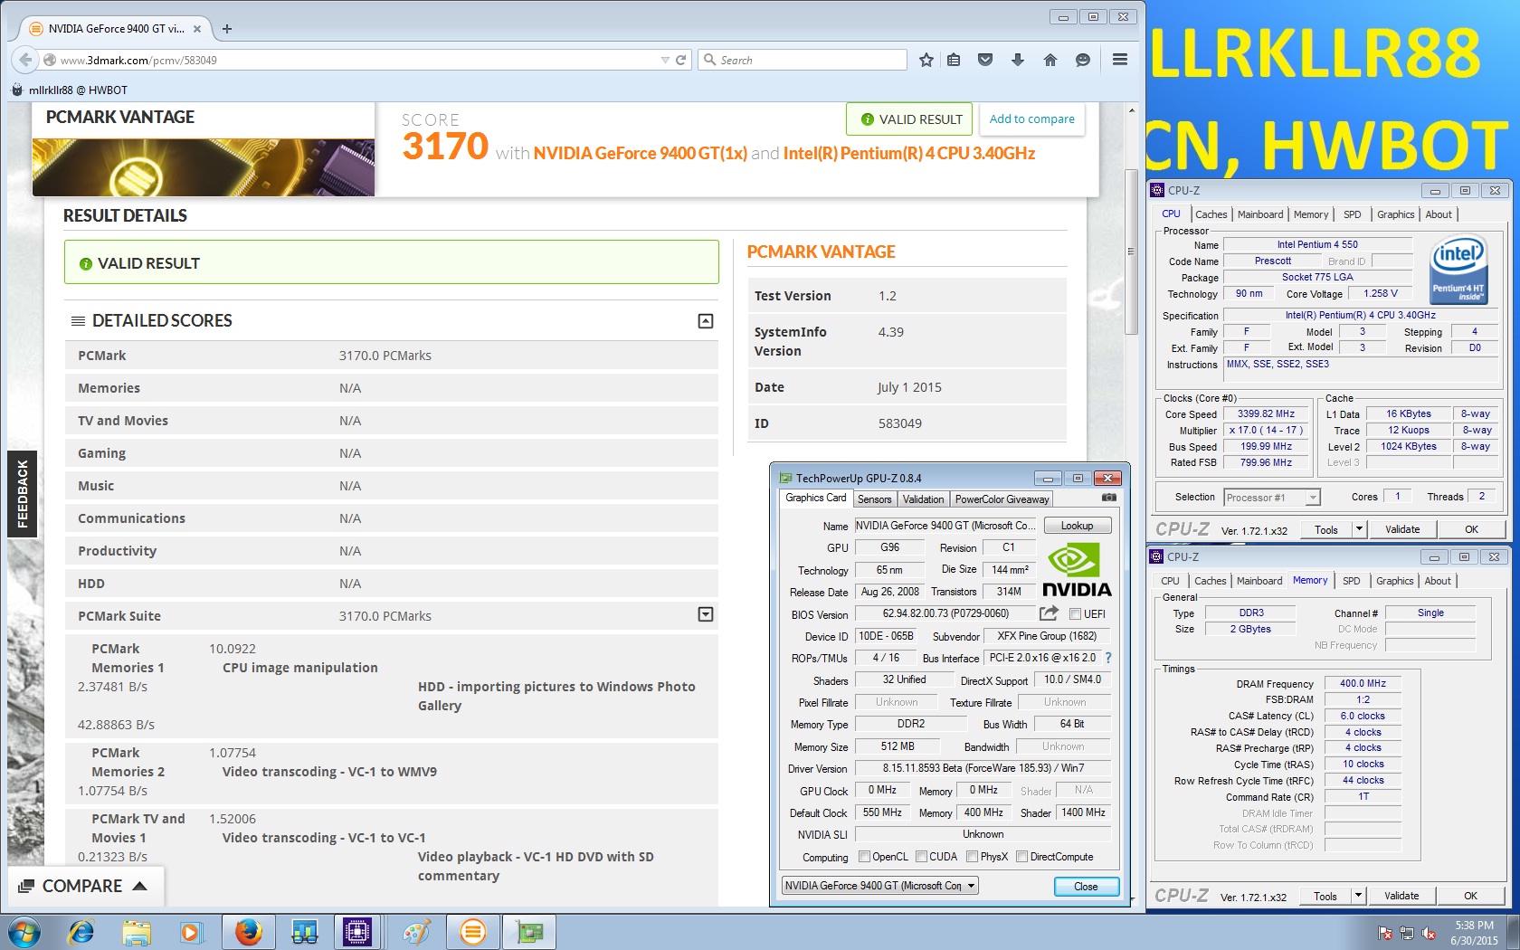Open Caches tab in lower CPU-Z
This screenshot has height=950, width=1520.
tap(1210, 581)
